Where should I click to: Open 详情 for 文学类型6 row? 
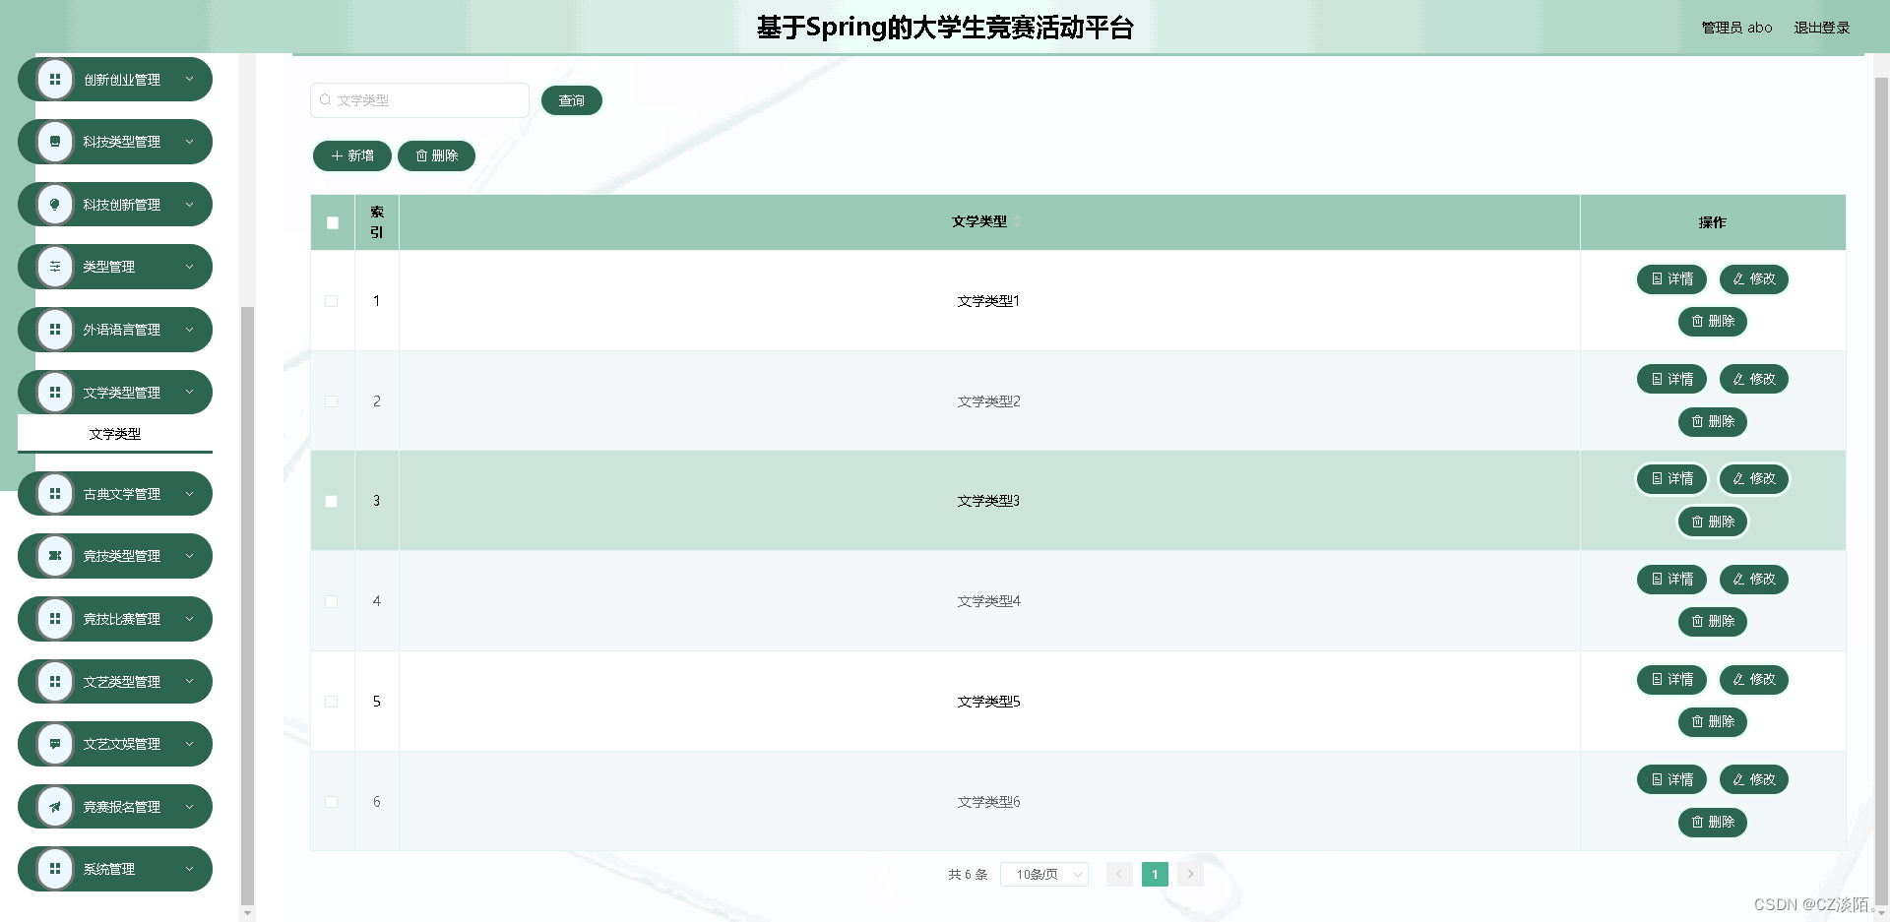pyautogui.click(x=1671, y=780)
